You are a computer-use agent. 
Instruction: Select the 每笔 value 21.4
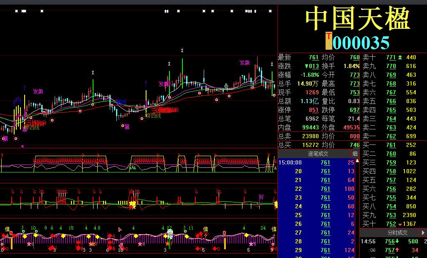coord(354,119)
